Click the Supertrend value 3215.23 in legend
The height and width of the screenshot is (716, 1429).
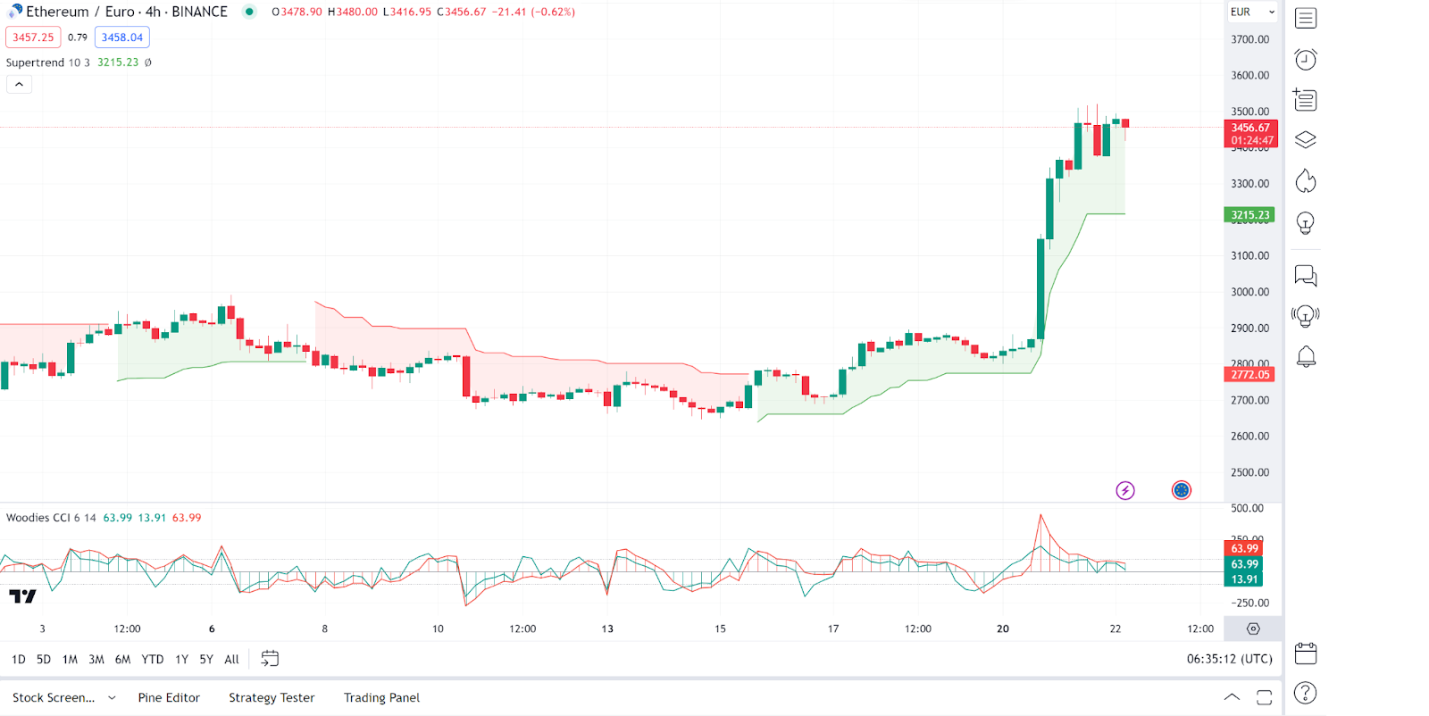click(118, 62)
